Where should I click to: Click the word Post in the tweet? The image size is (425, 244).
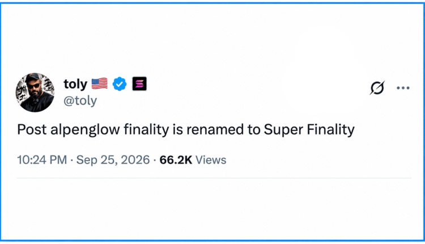[32, 129]
